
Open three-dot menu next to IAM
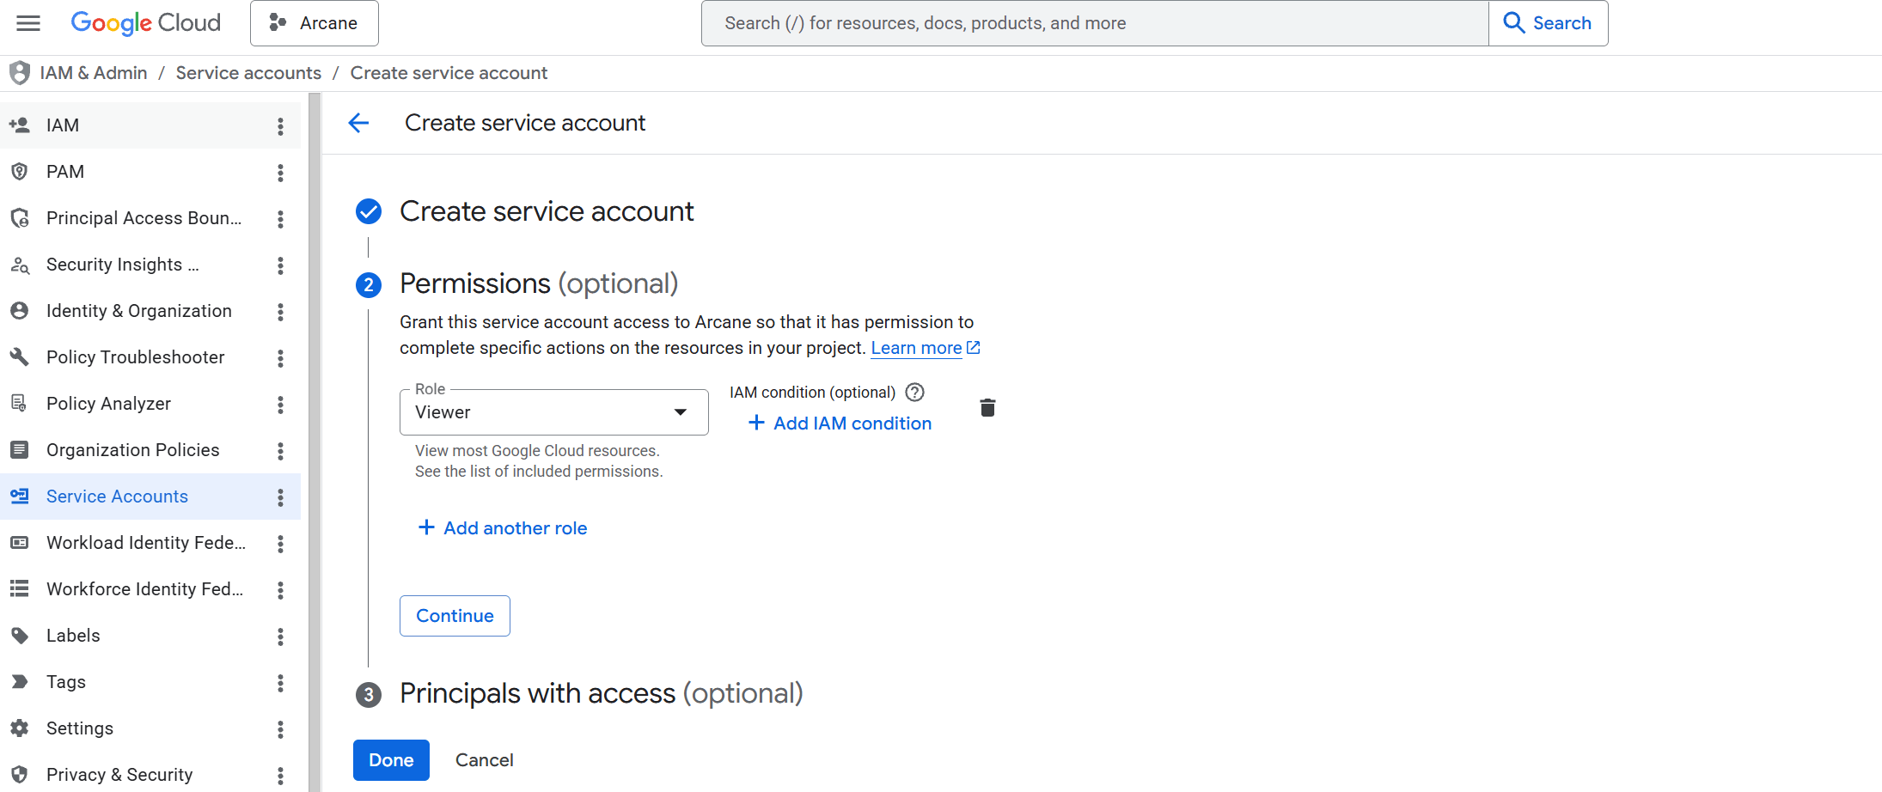click(280, 126)
